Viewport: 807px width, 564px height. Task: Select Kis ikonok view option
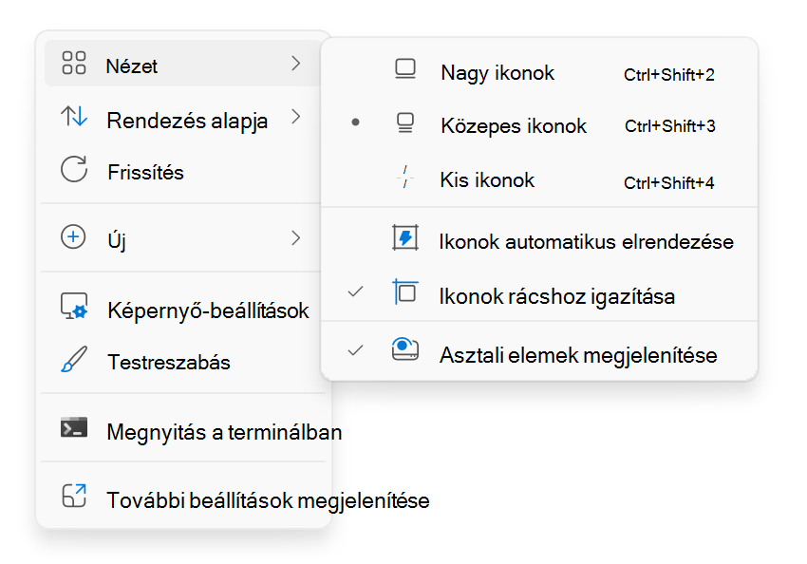(x=539, y=179)
